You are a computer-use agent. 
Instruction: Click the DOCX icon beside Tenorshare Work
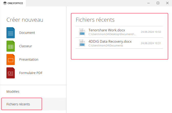click(x=82, y=32)
